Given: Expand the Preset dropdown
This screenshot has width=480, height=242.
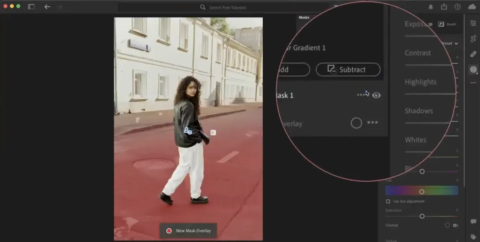Looking at the screenshot, I should point(450,44).
